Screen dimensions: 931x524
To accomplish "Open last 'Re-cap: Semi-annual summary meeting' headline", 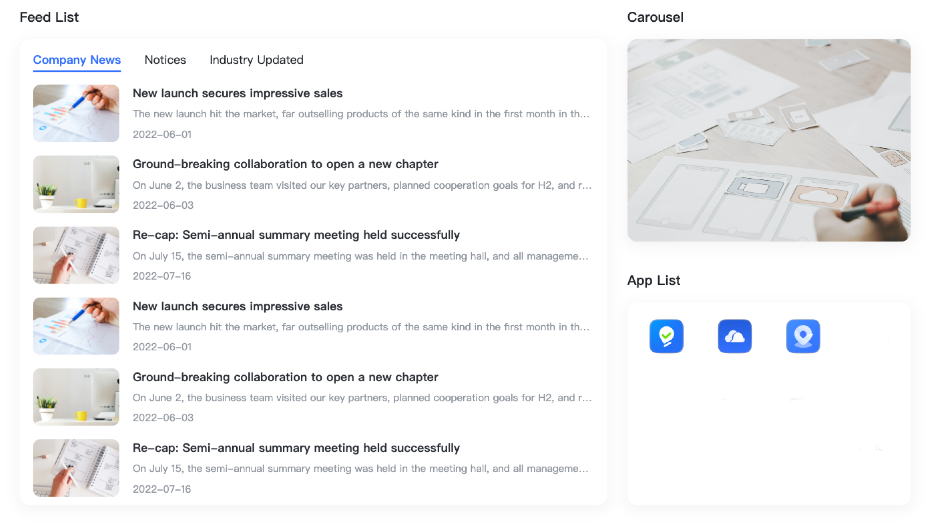I will tap(296, 448).
